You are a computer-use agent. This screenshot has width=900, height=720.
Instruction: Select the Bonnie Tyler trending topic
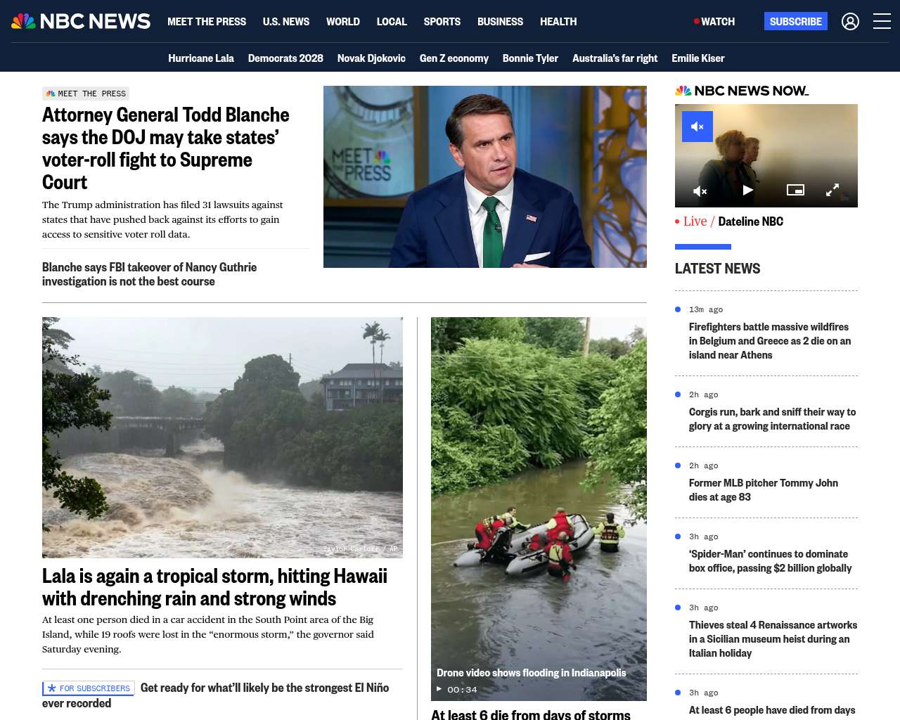pos(530,58)
